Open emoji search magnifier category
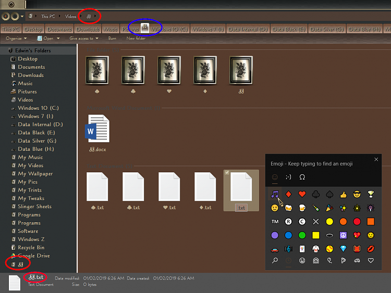This screenshot has width=391, height=293. 275,261
